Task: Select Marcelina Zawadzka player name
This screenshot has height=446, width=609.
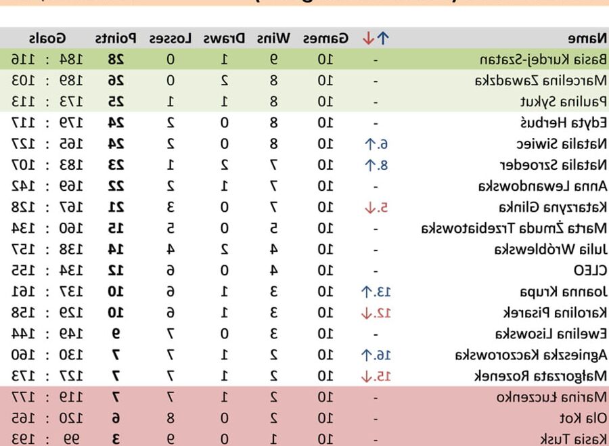Action: (x=541, y=81)
